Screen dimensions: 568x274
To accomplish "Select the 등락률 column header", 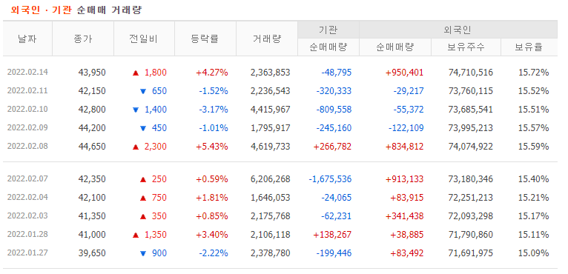I will click(x=205, y=39).
